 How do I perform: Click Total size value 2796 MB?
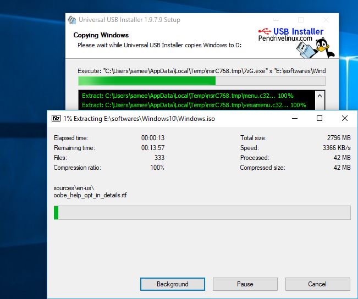pos(339,138)
